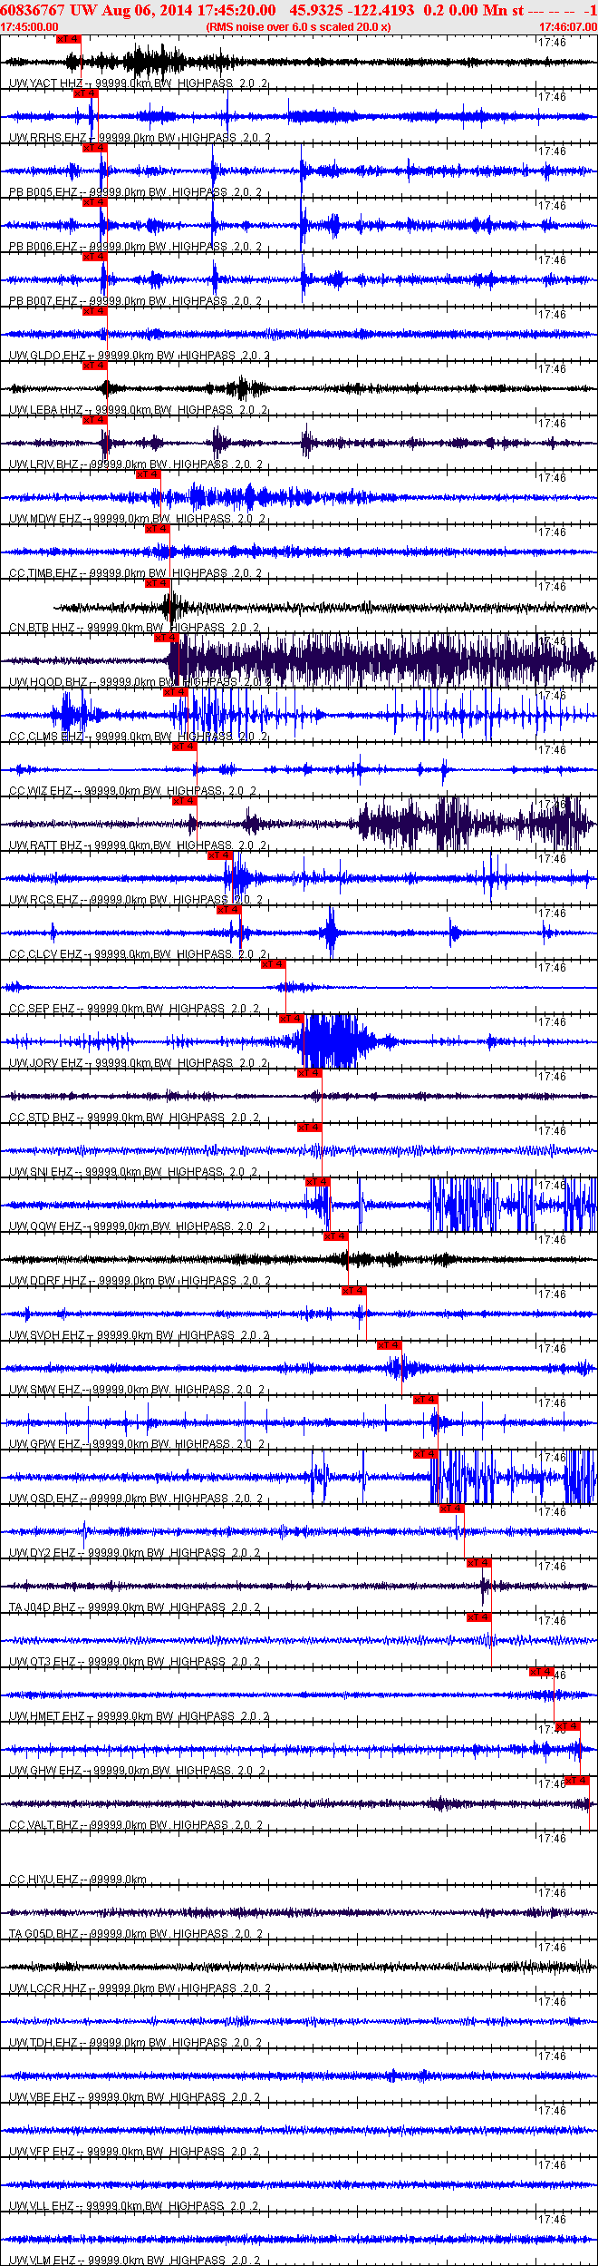The width and height of the screenshot is (598, 2266).
Task: Click the 17:46 time tick on the UW.YACT trace
Action: tap(552, 43)
